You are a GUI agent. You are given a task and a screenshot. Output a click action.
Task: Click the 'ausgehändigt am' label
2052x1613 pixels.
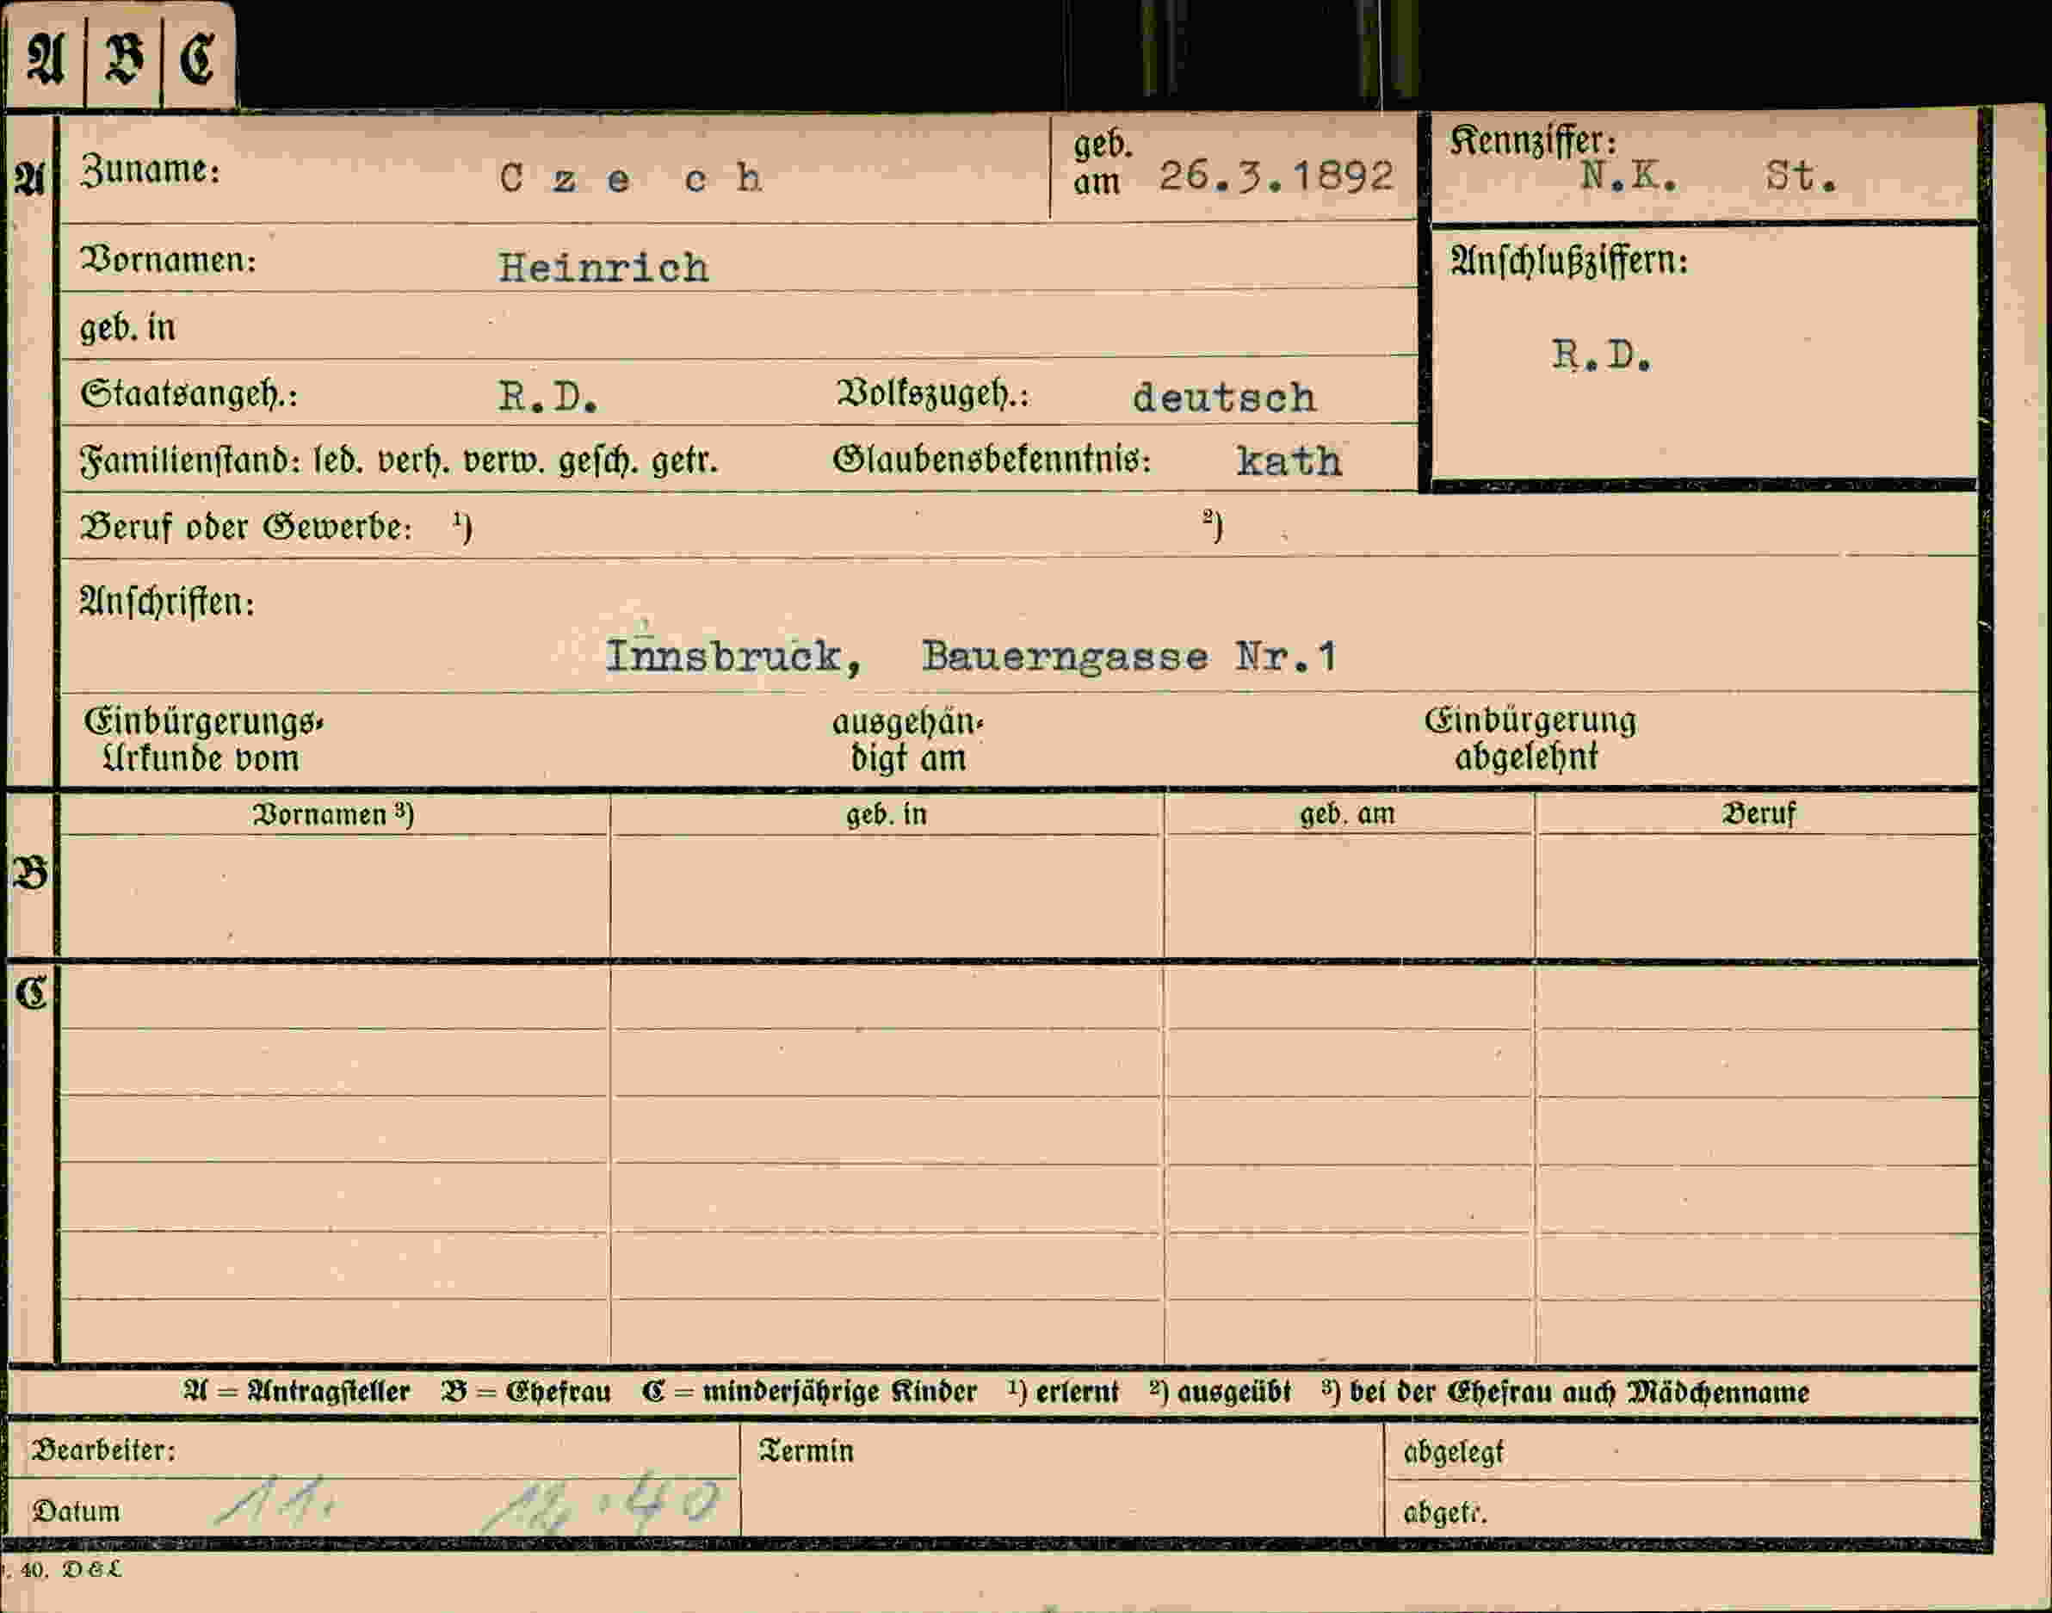pos(907,740)
